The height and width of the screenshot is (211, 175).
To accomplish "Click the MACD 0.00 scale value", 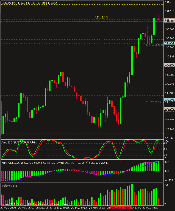I will point(167,171).
